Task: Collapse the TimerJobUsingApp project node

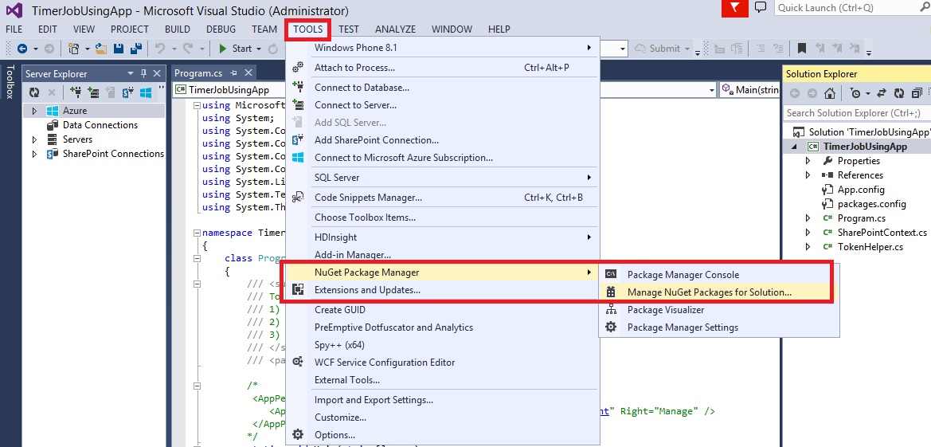Action: coord(795,147)
